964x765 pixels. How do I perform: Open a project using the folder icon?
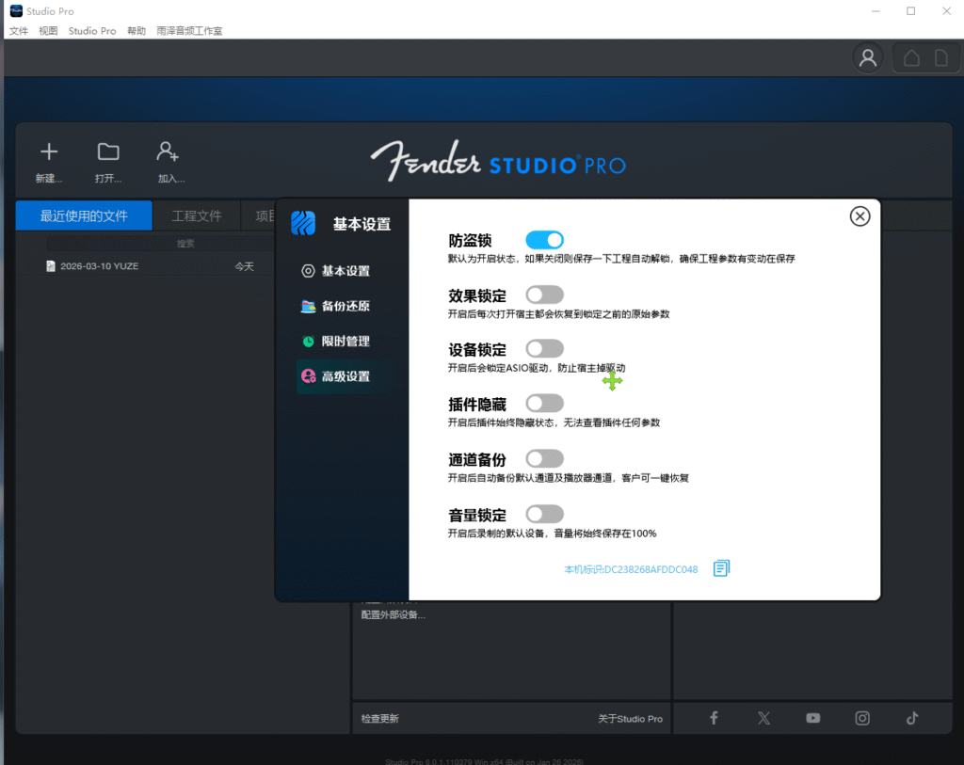(x=107, y=151)
